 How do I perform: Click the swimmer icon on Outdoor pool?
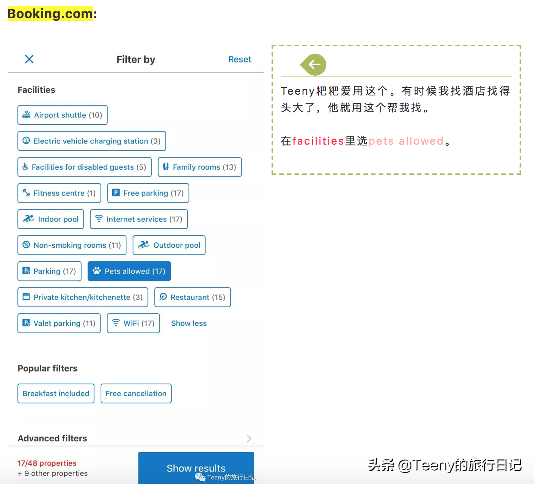pos(143,245)
